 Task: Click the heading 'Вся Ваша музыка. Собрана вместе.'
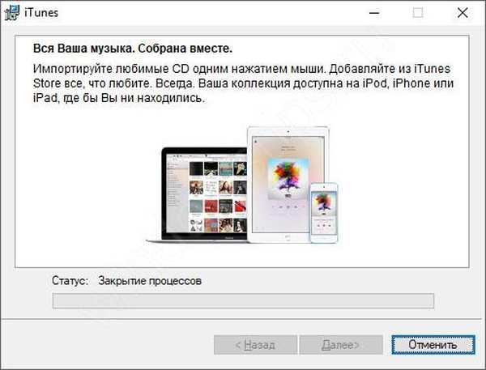point(132,48)
